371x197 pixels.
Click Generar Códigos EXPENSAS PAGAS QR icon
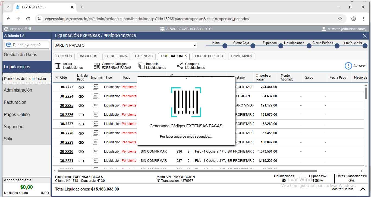pyautogui.click(x=97, y=66)
